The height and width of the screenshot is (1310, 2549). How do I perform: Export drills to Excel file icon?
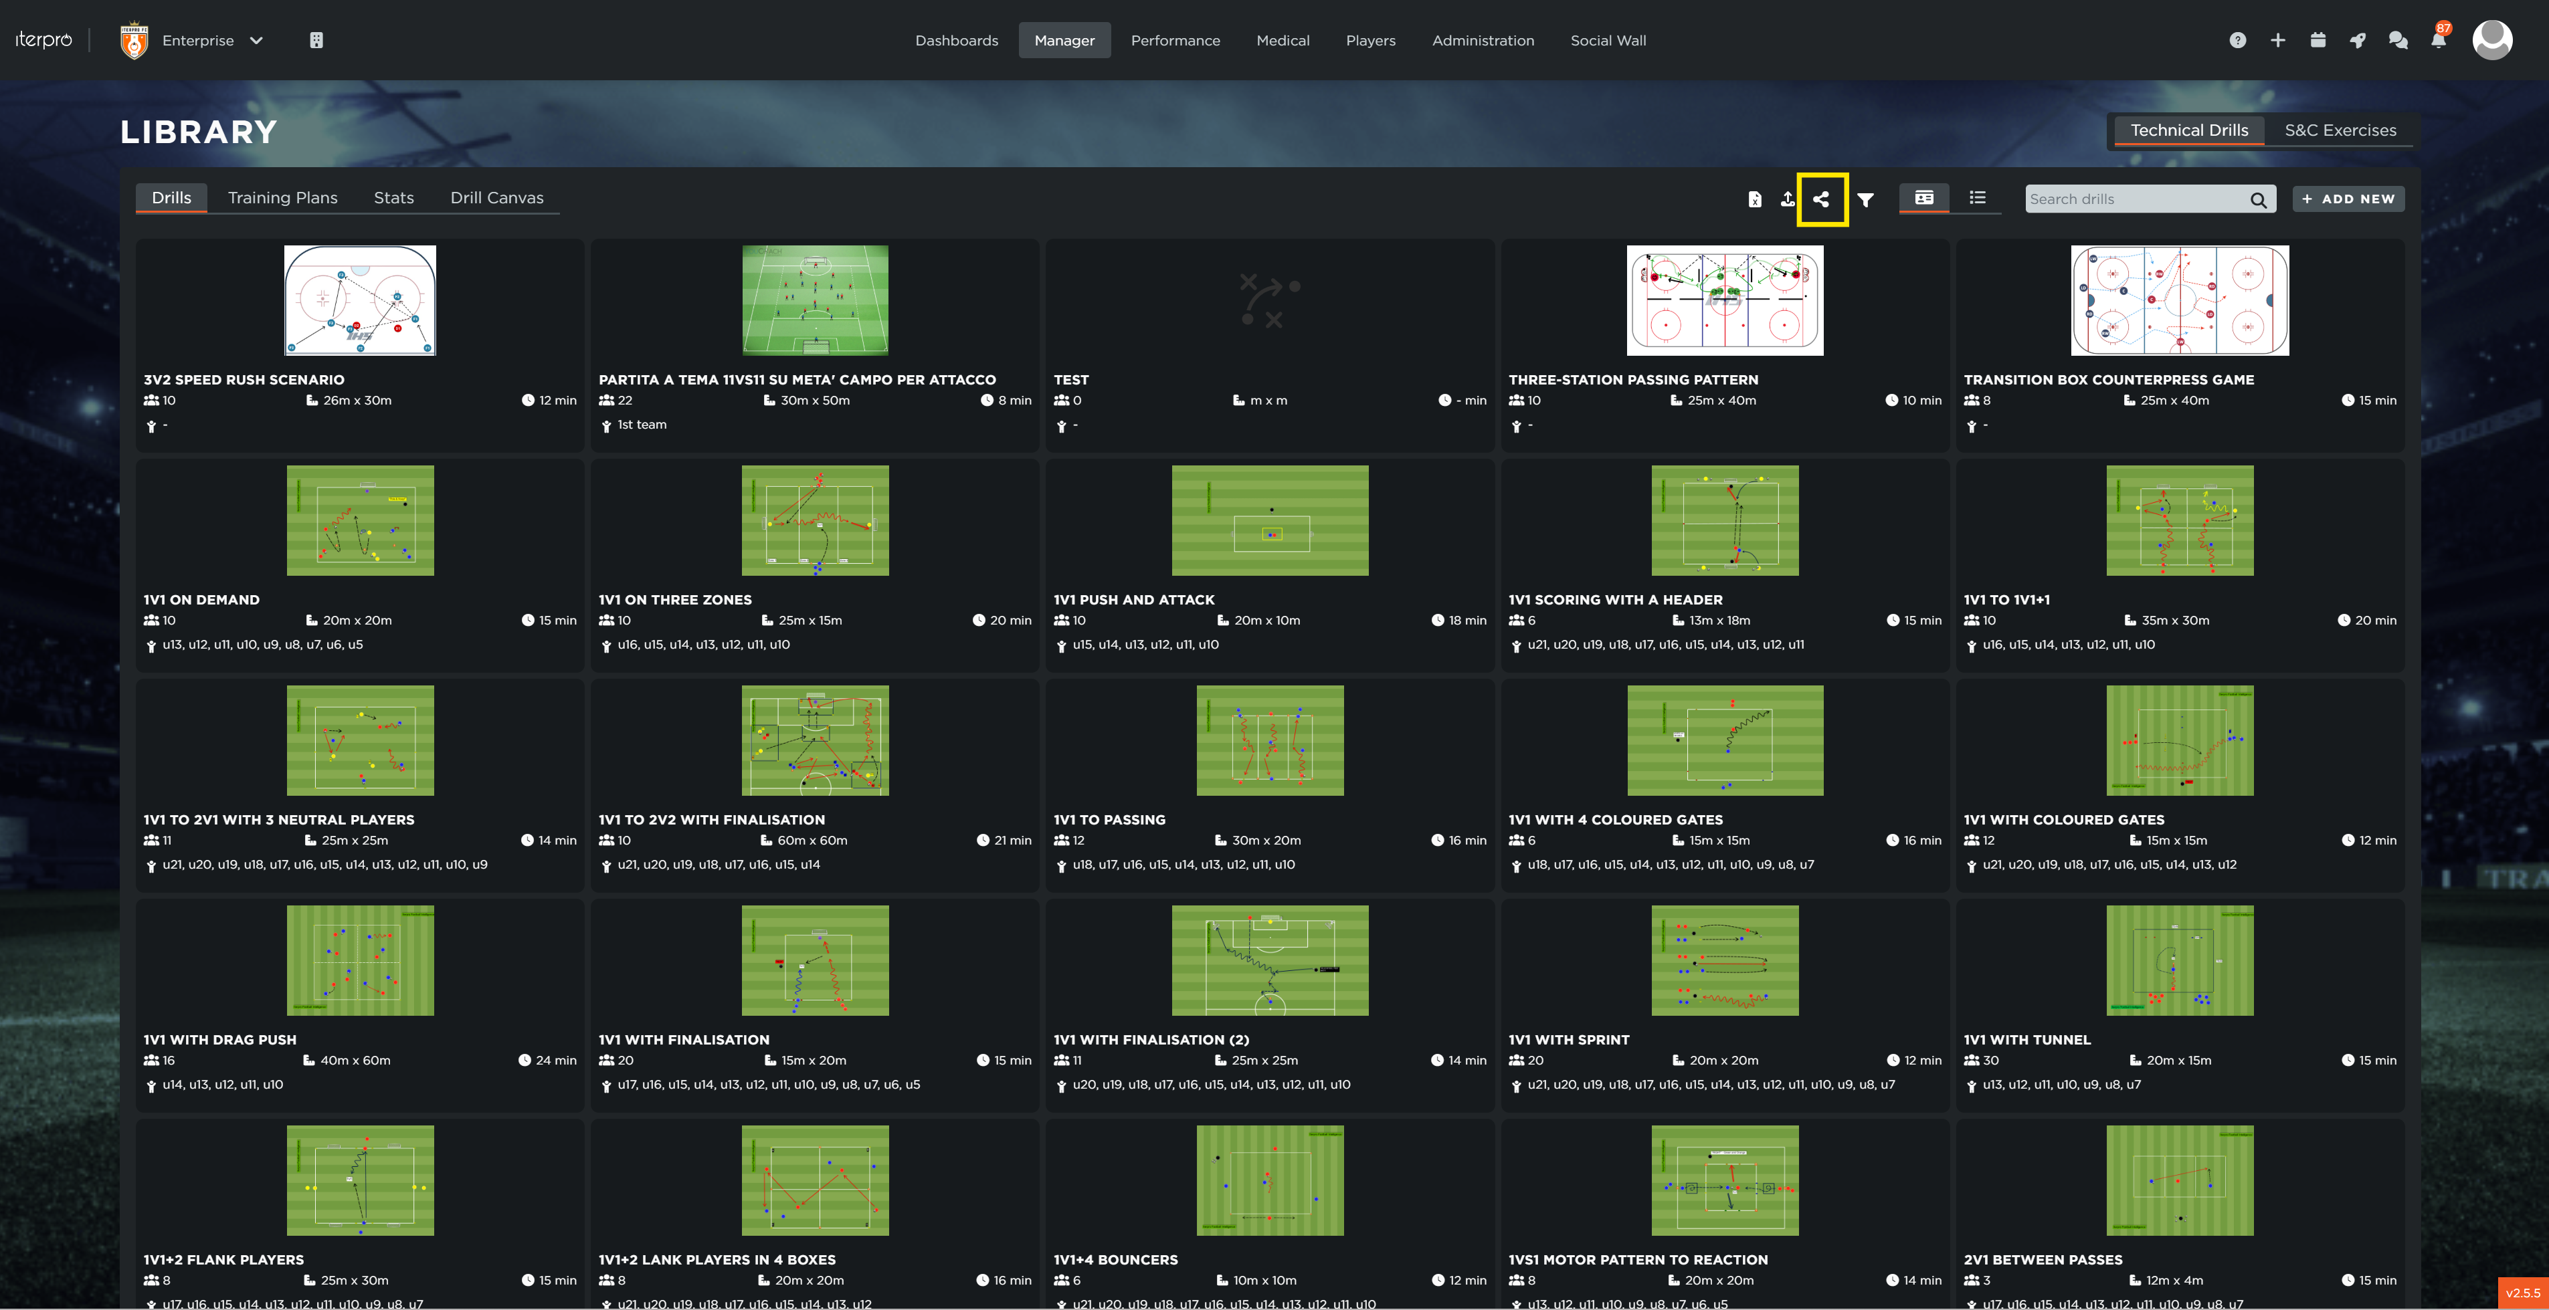pos(1754,199)
